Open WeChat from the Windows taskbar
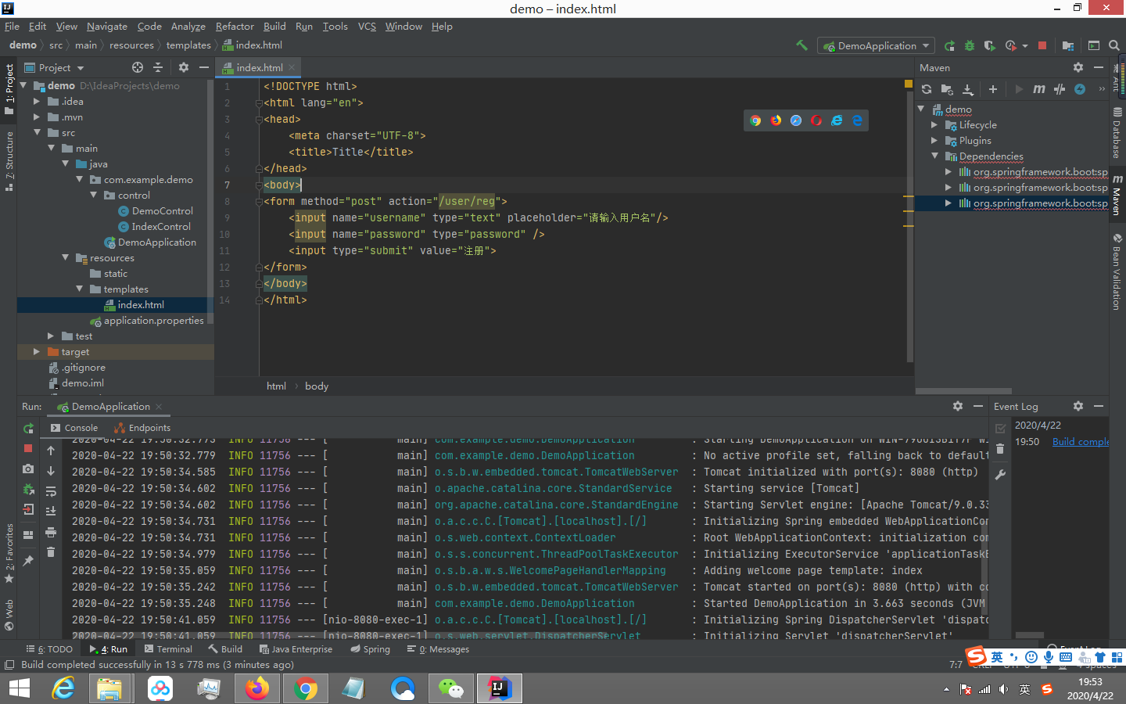Image resolution: width=1126 pixels, height=704 pixels. click(x=450, y=688)
